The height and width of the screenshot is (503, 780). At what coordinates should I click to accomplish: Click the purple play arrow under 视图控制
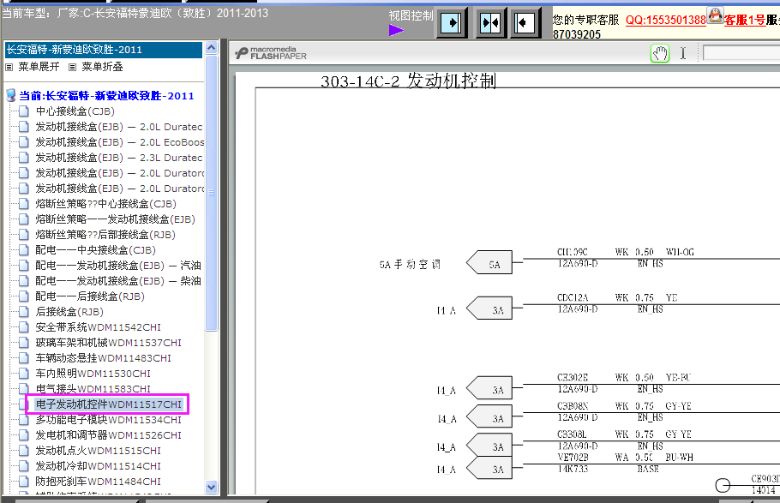coord(396,30)
